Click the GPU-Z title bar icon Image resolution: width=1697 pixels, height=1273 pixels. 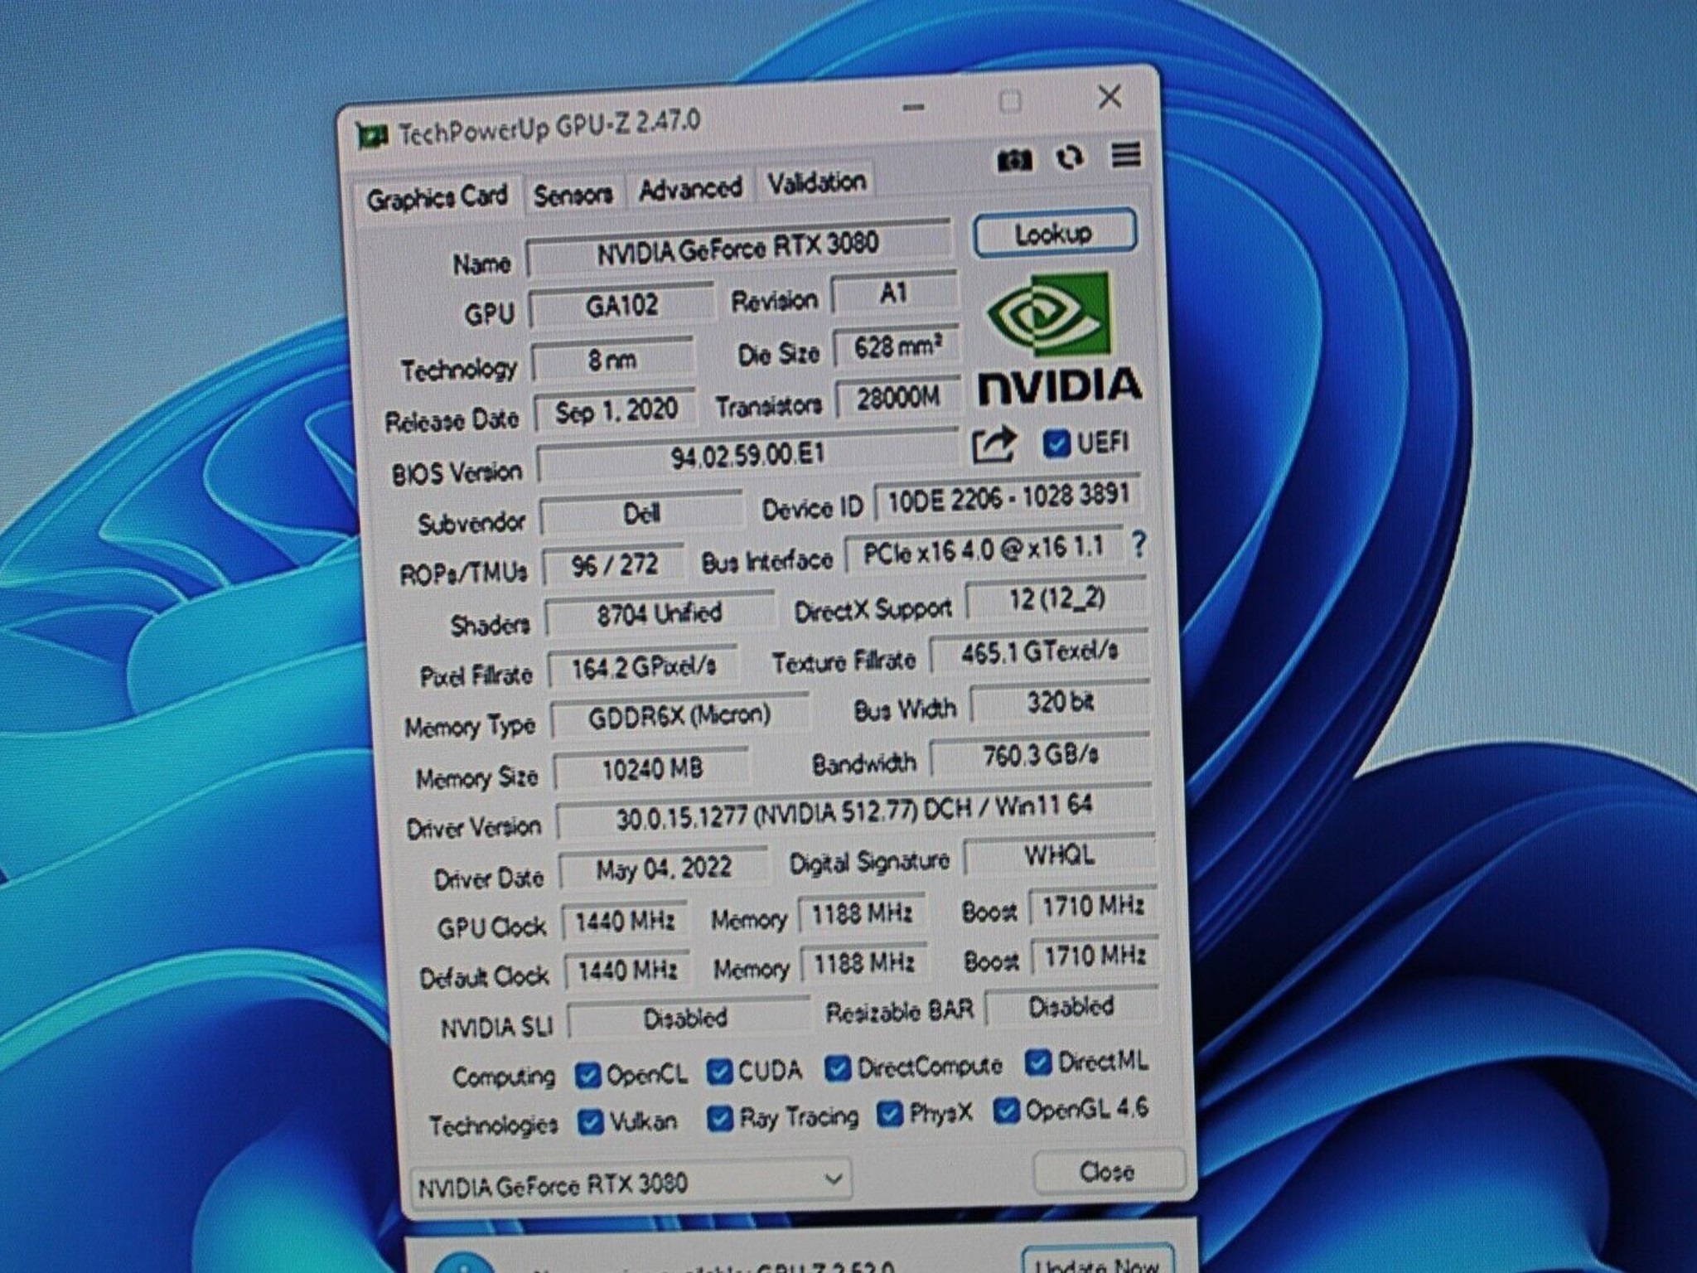(x=372, y=135)
